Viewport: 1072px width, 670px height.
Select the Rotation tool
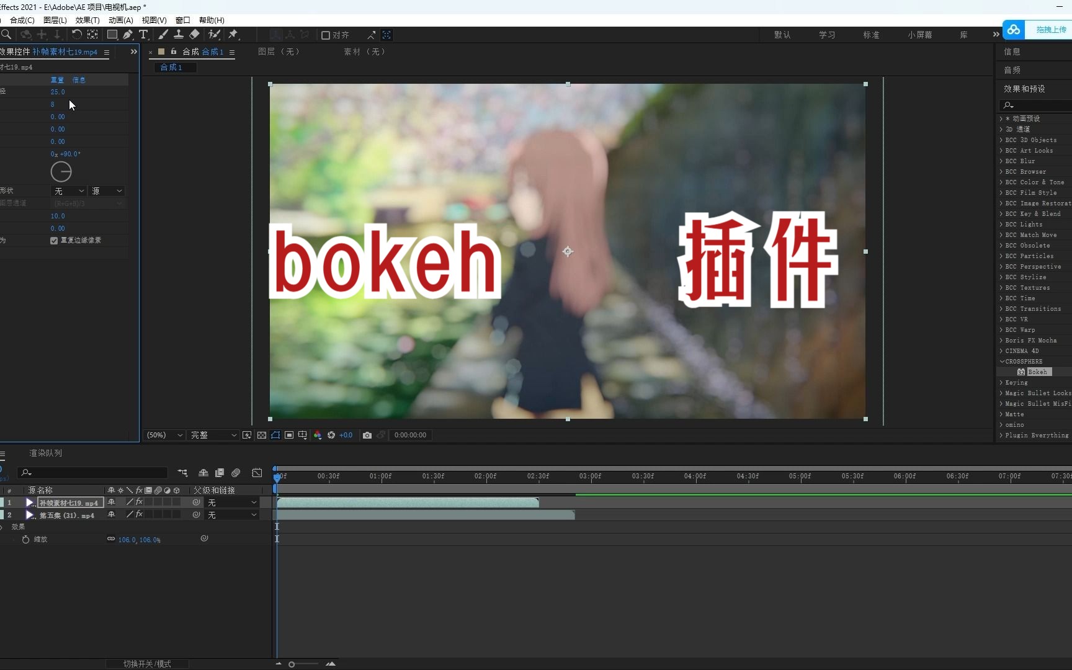pos(76,35)
